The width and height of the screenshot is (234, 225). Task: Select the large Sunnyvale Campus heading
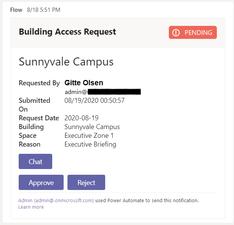coord(66,62)
